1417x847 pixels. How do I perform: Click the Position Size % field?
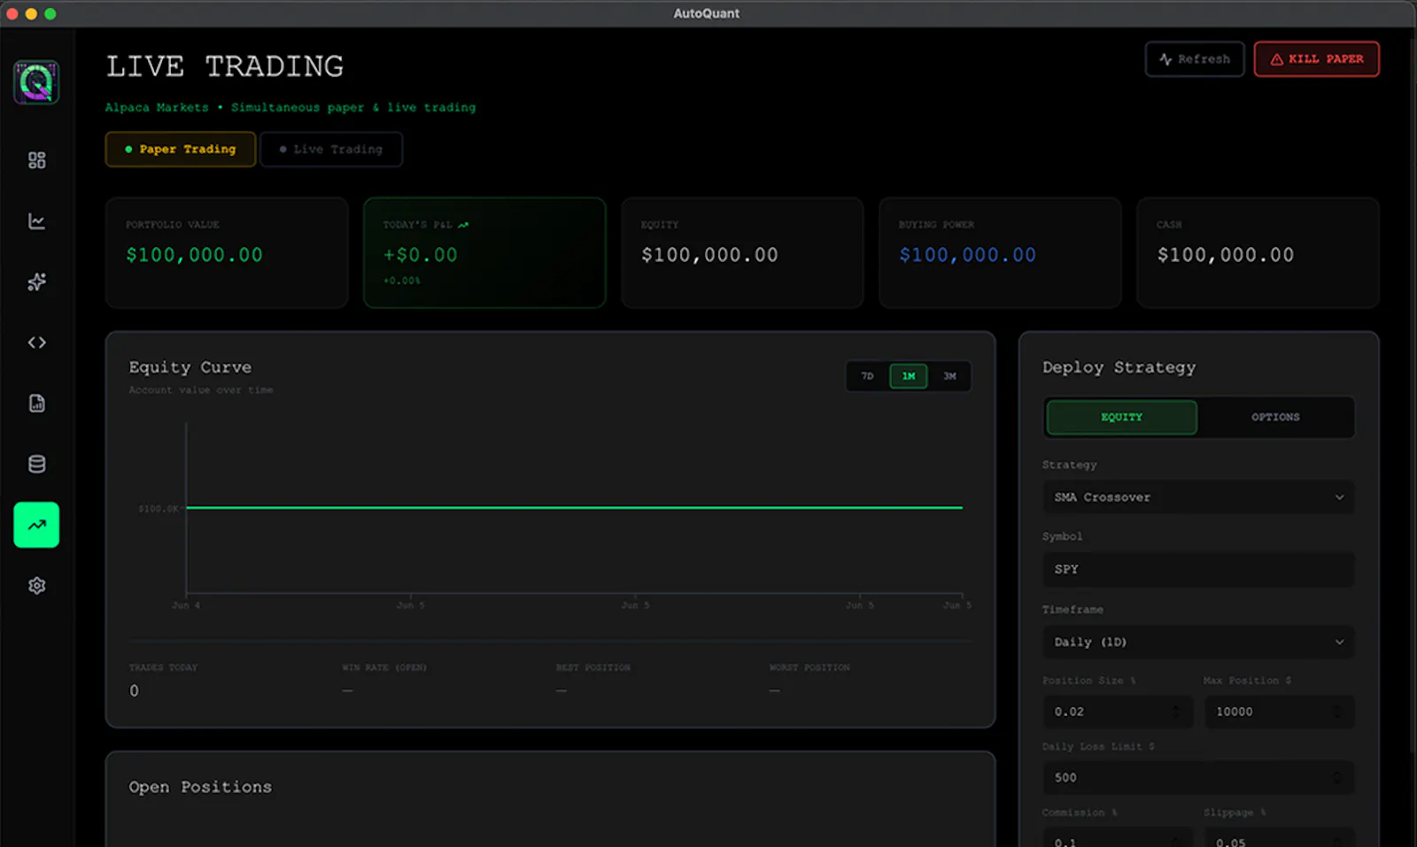coord(1118,712)
